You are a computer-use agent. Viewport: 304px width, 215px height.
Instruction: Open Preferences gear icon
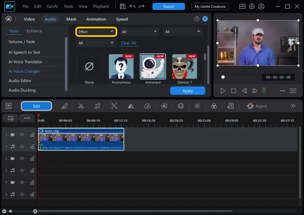coord(252,6)
